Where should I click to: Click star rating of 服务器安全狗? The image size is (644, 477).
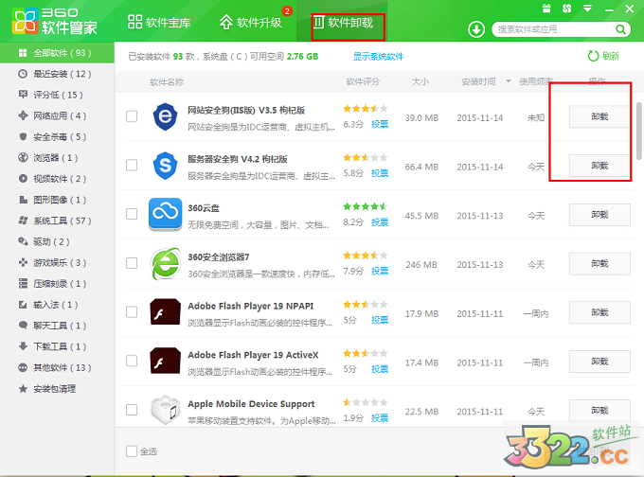tap(366, 157)
